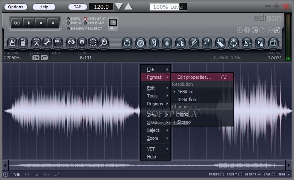Enable the NOW recording option
Image resolution: width=294 pixels, height=180 pixels.
73,19
